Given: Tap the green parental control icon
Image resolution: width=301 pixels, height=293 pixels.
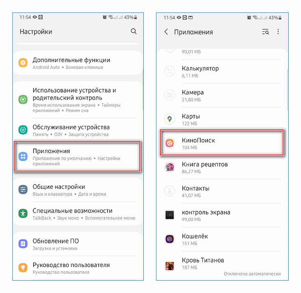Looking at the screenshot, I should point(23,99).
